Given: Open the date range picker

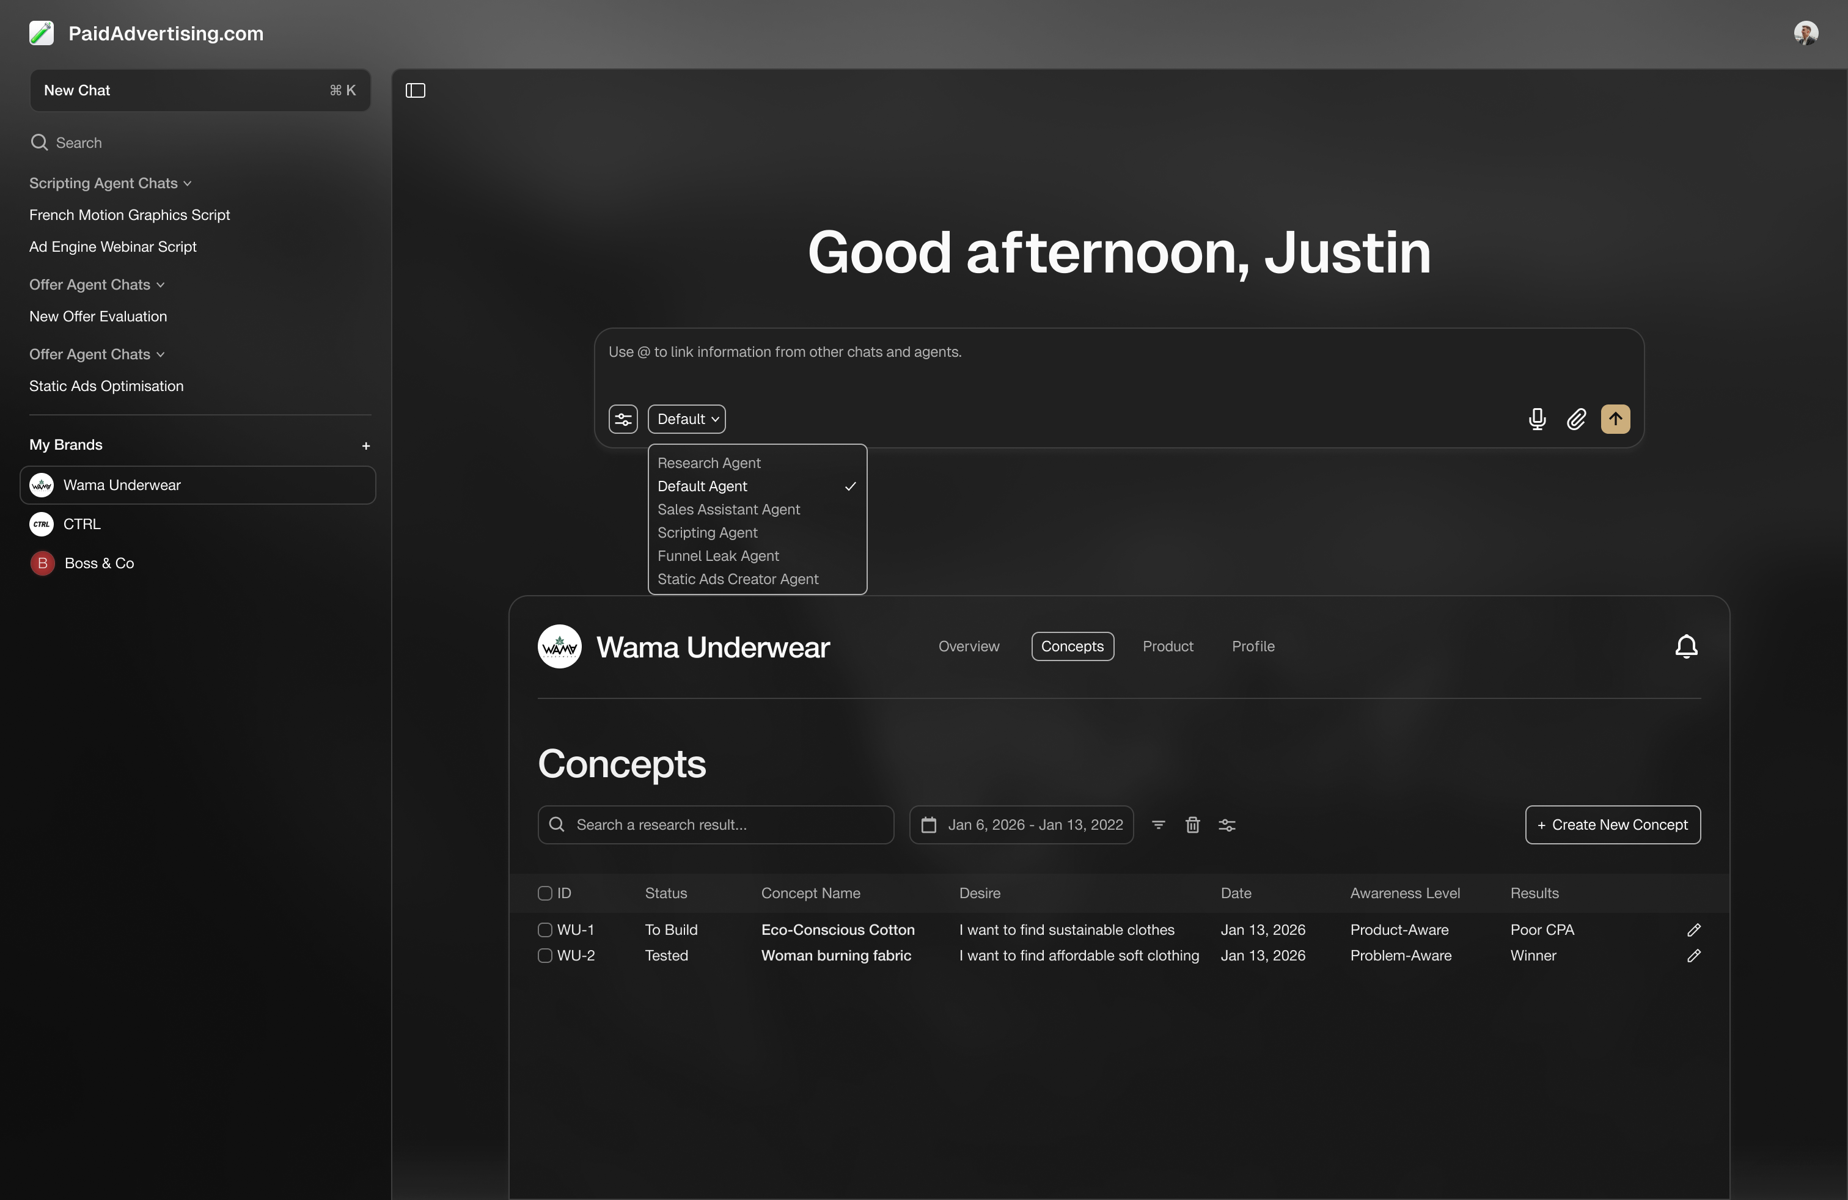Looking at the screenshot, I should (1021, 825).
